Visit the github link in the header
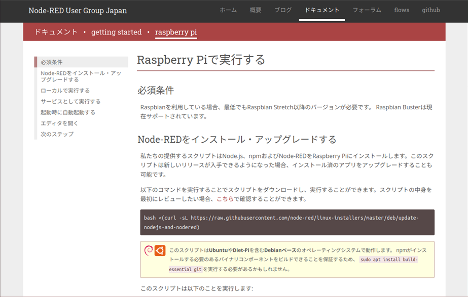The width and height of the screenshot is (468, 297). pos(431,10)
